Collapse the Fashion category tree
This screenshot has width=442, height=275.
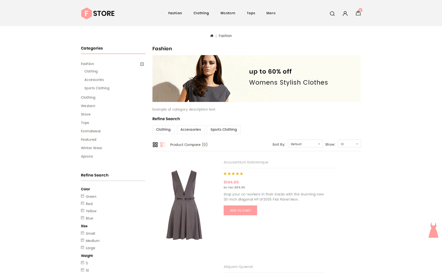pos(142,64)
